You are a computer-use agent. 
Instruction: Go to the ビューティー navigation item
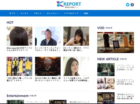click(x=53, y=13)
